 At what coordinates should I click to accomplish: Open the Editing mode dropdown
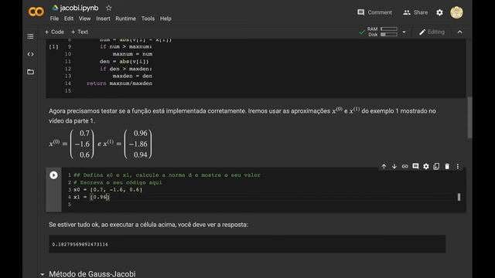432,32
